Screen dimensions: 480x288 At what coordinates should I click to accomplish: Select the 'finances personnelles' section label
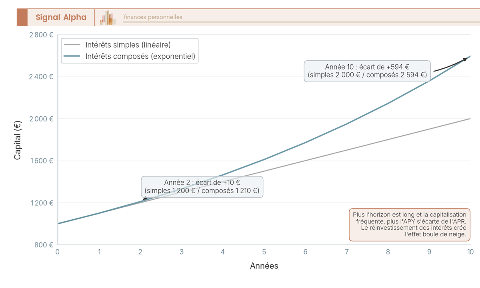coord(153,17)
